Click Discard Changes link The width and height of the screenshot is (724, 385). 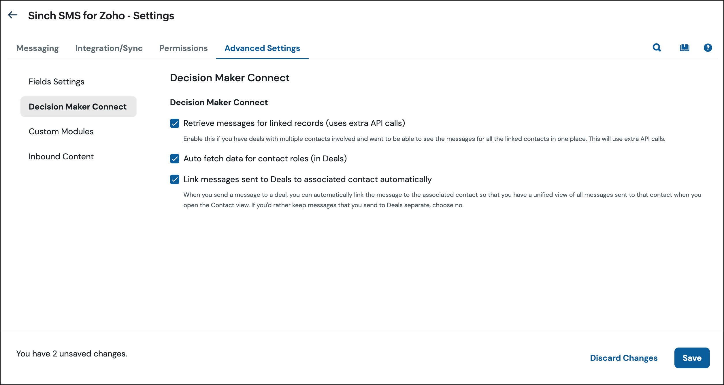click(x=624, y=358)
